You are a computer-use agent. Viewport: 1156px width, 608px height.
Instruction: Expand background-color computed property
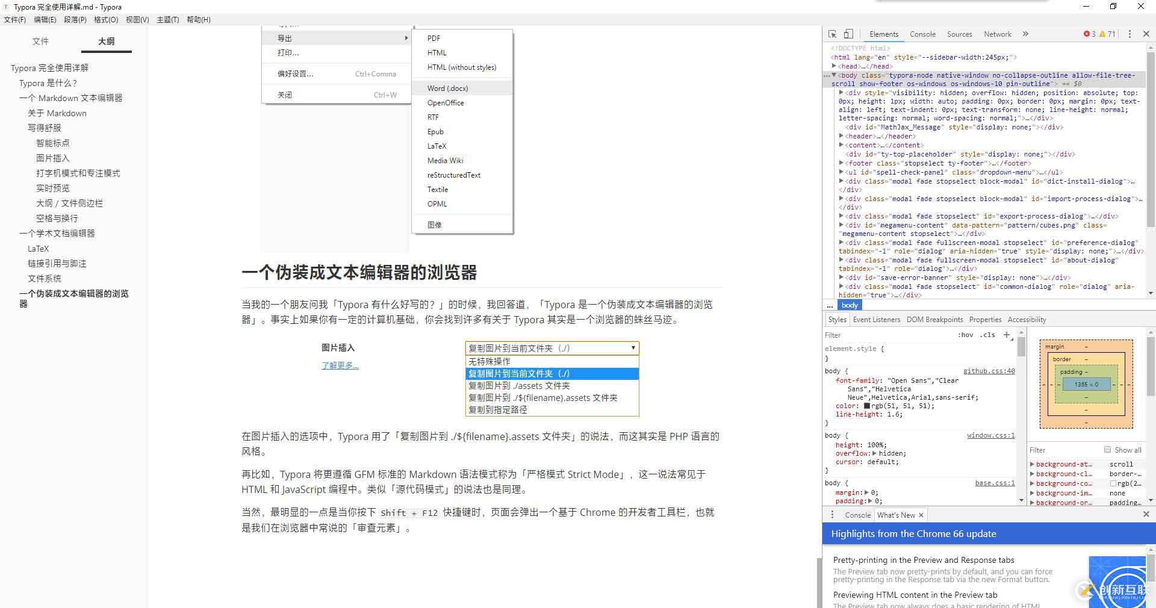(x=1032, y=483)
